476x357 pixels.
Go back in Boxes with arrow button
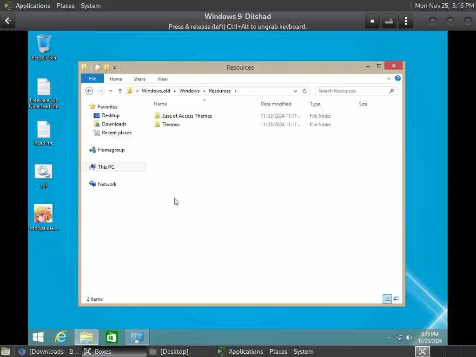8,21
